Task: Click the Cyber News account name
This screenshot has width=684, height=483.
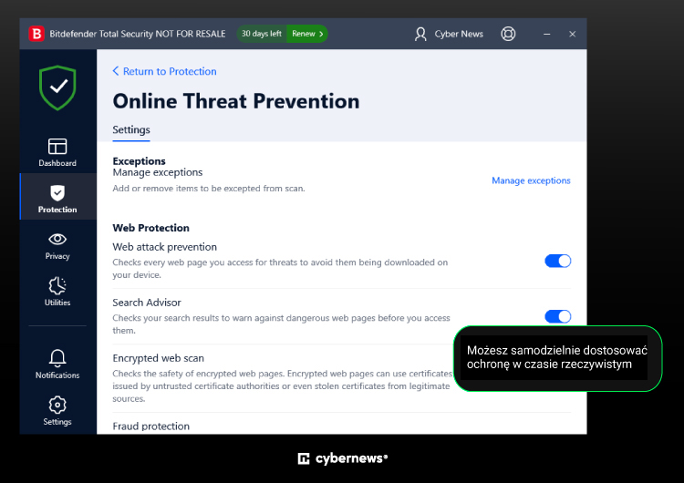Action: point(459,34)
